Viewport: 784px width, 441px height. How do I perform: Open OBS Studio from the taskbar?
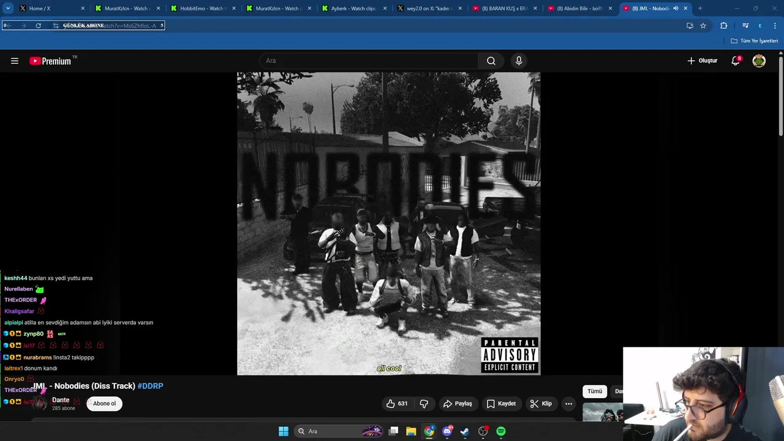coord(483,431)
